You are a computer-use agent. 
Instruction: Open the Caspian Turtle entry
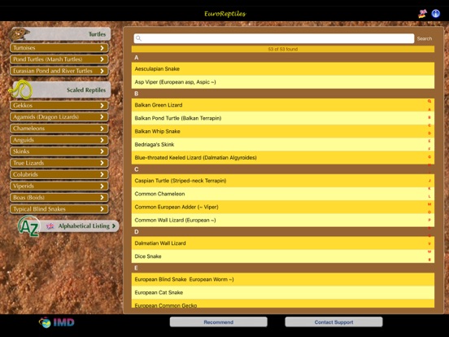(x=283, y=181)
